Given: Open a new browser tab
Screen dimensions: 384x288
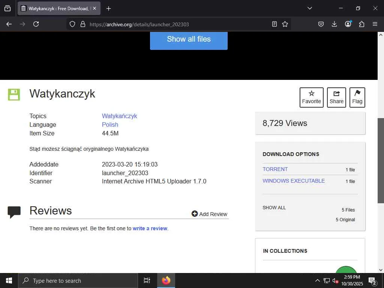Looking at the screenshot, I should 108,9.
